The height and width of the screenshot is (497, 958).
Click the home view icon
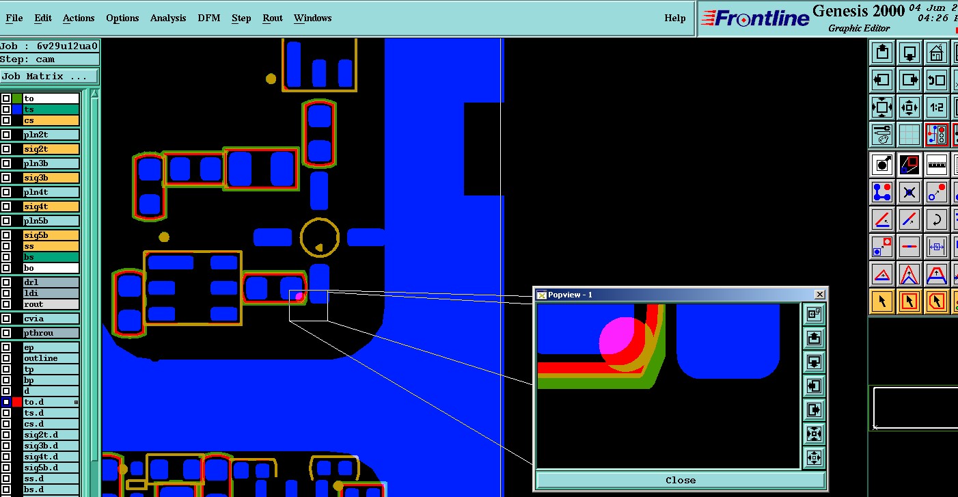(x=937, y=53)
